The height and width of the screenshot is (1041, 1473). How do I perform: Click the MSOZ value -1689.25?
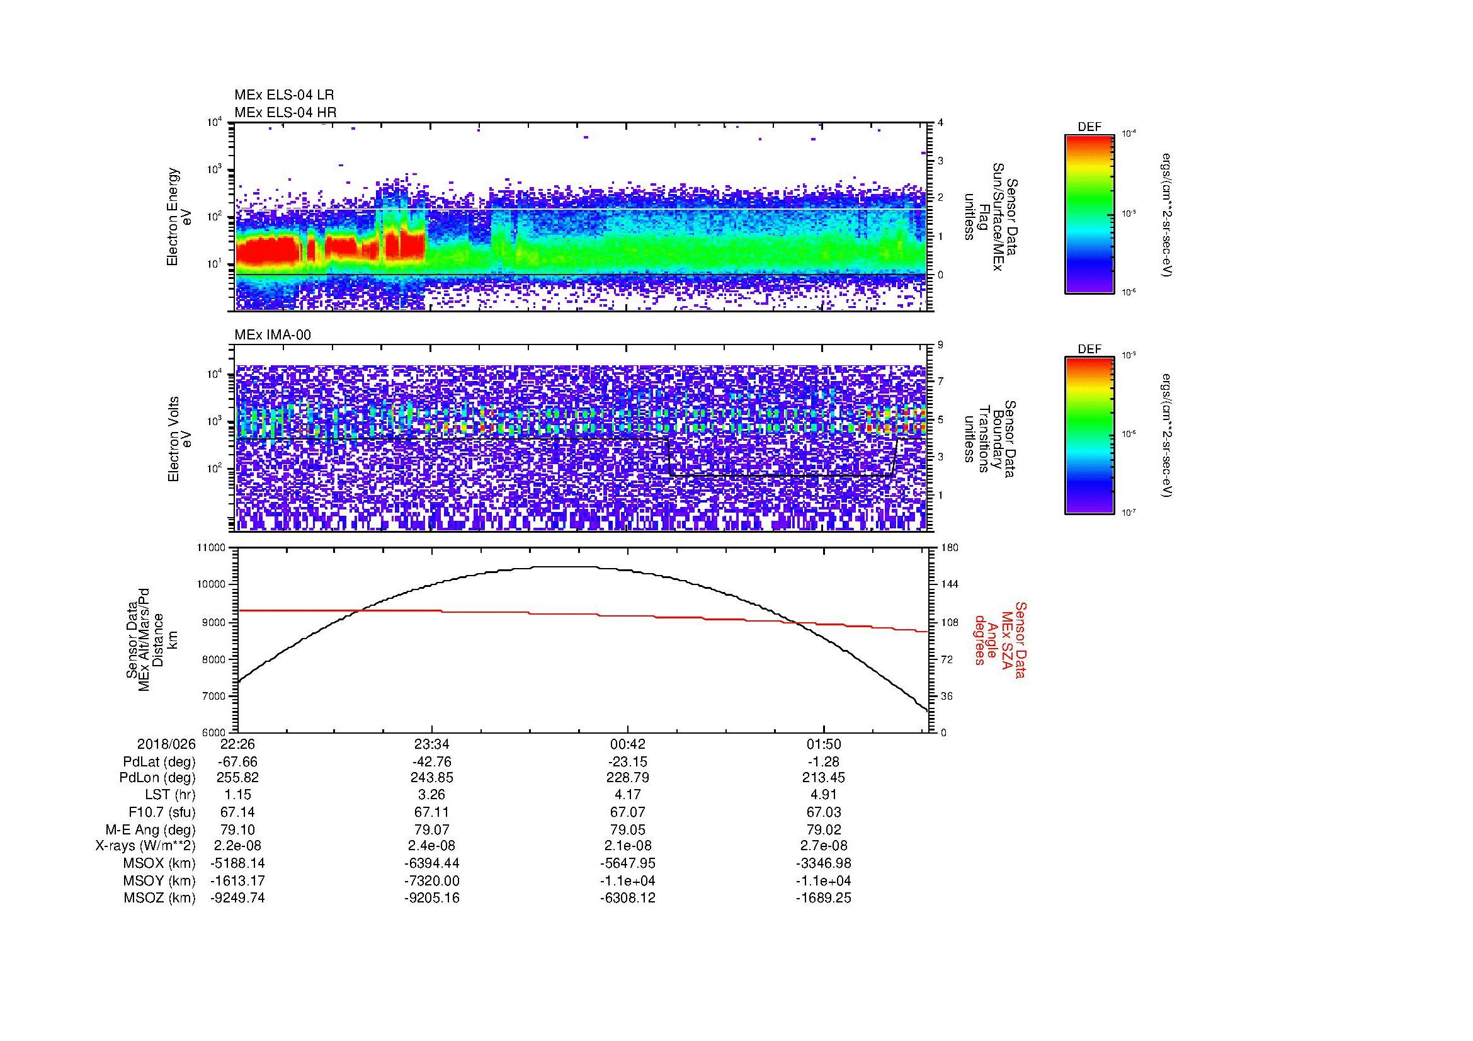[823, 898]
